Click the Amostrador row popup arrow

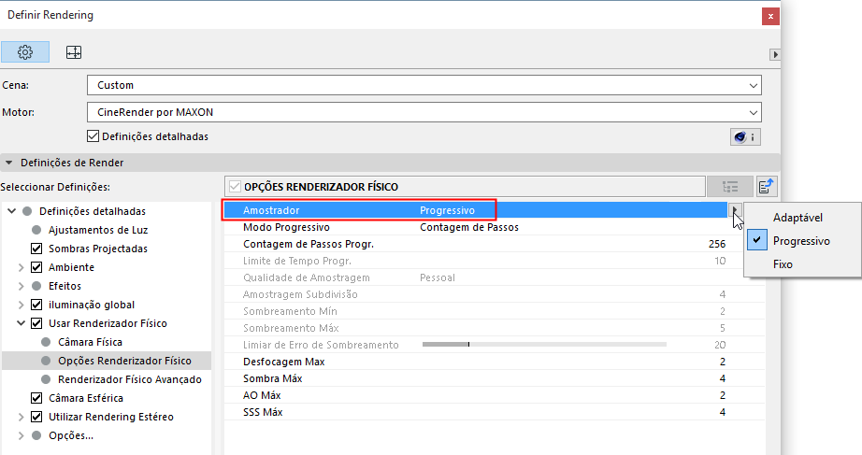pos(735,210)
